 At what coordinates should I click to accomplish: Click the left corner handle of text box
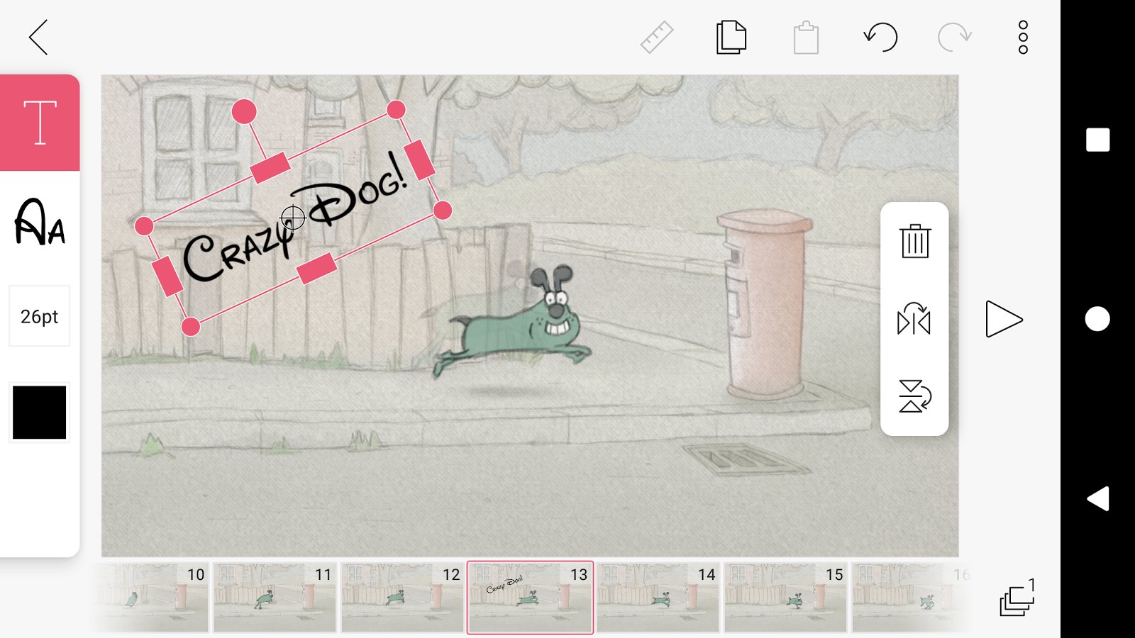coord(144,226)
